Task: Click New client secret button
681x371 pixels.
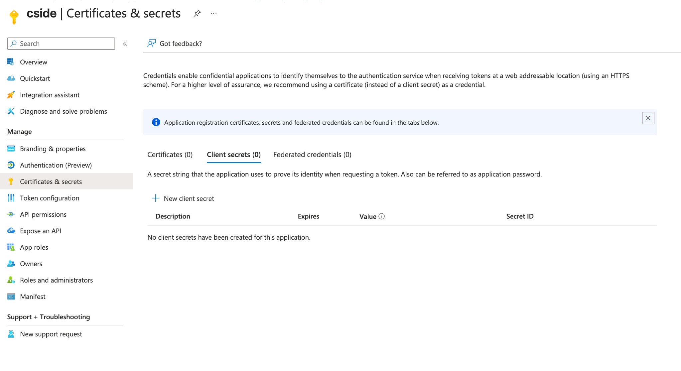Action: pyautogui.click(x=183, y=198)
